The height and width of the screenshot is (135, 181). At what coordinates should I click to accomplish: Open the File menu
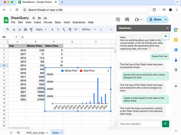tap(13, 22)
